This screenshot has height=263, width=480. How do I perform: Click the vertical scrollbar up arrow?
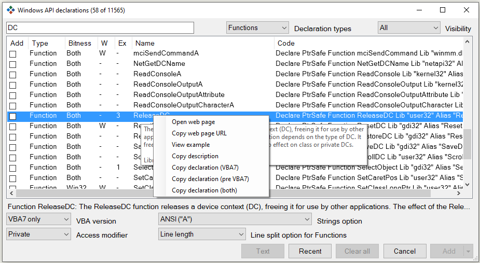point(467,41)
